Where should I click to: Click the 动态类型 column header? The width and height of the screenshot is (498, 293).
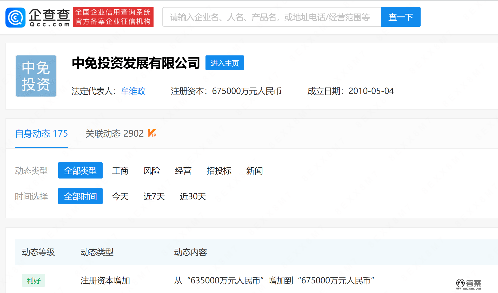[x=97, y=252]
